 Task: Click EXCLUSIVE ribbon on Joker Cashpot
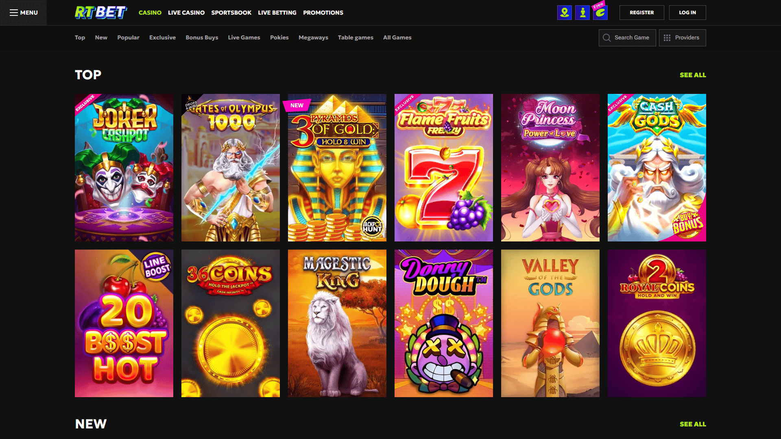[85, 103]
